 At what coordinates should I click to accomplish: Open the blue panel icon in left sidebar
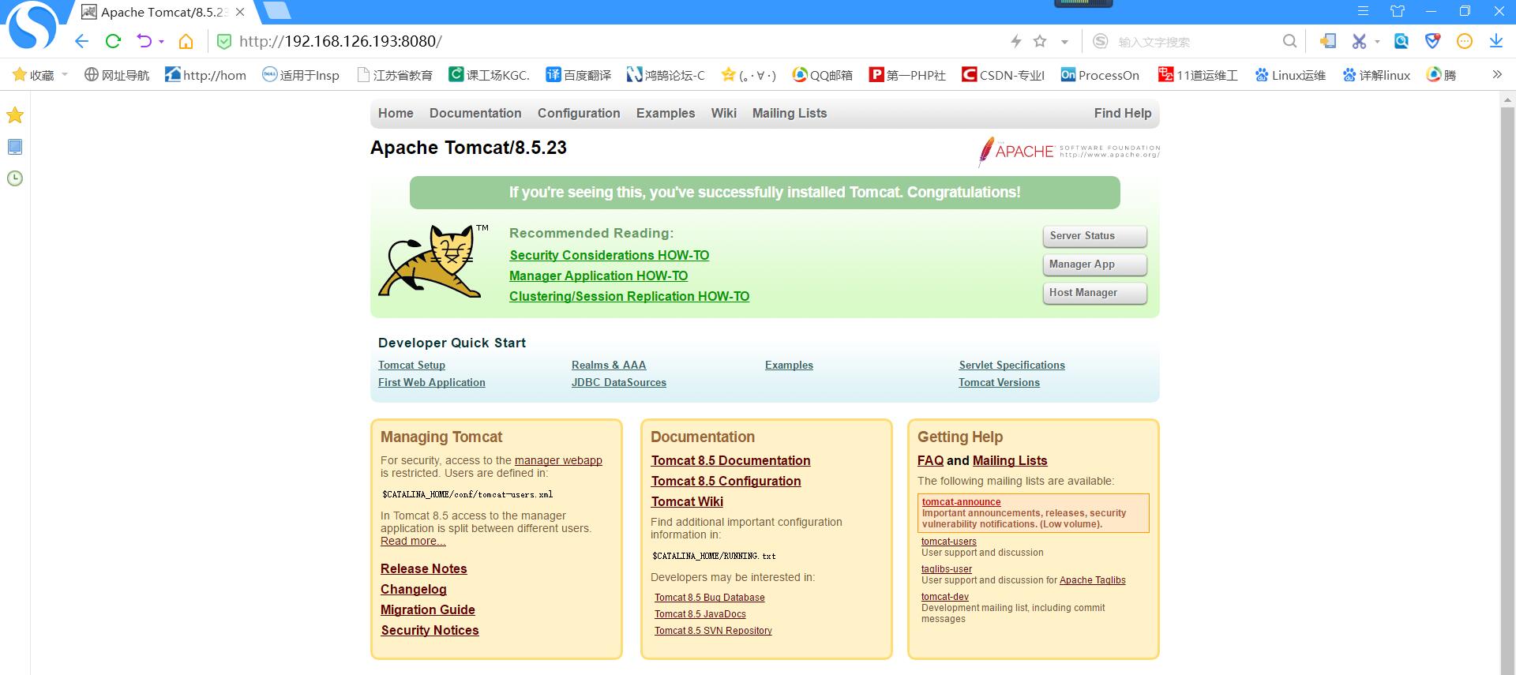click(x=15, y=147)
